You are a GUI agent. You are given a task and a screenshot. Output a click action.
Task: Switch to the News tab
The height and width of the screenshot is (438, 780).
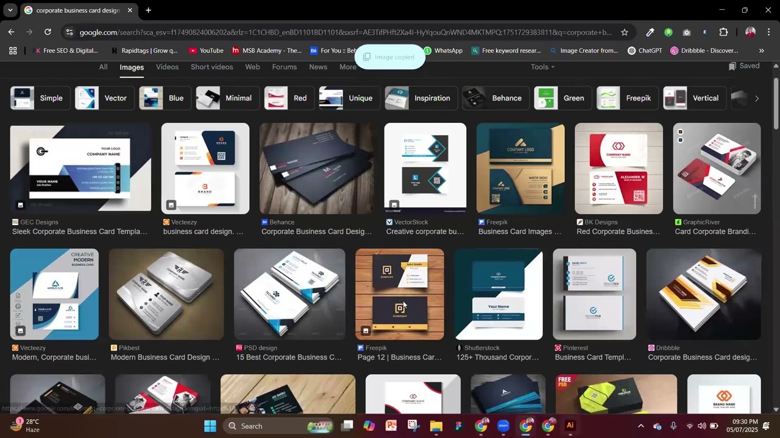[x=318, y=67]
